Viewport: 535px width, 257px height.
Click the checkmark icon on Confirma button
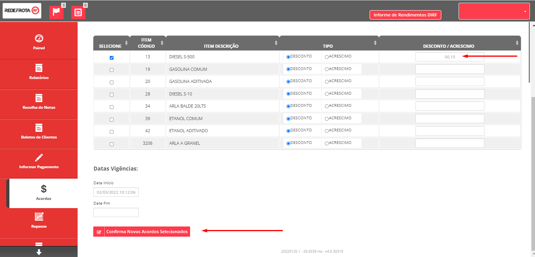click(99, 232)
